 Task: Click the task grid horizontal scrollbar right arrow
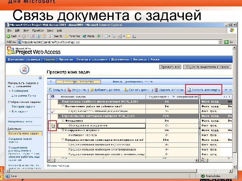pyautogui.click(x=197, y=160)
